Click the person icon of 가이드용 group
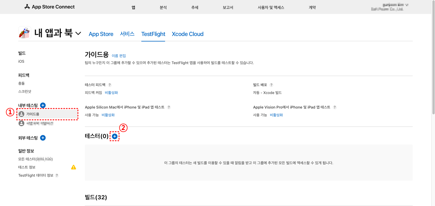 coord(21,114)
